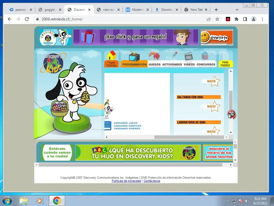The image size is (274, 206).
Task: Click right arrow of bottom banner scrollbar
Action: 231,165
